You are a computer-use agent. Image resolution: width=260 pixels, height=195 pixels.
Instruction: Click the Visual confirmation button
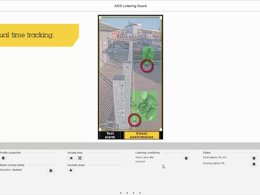(x=142, y=136)
